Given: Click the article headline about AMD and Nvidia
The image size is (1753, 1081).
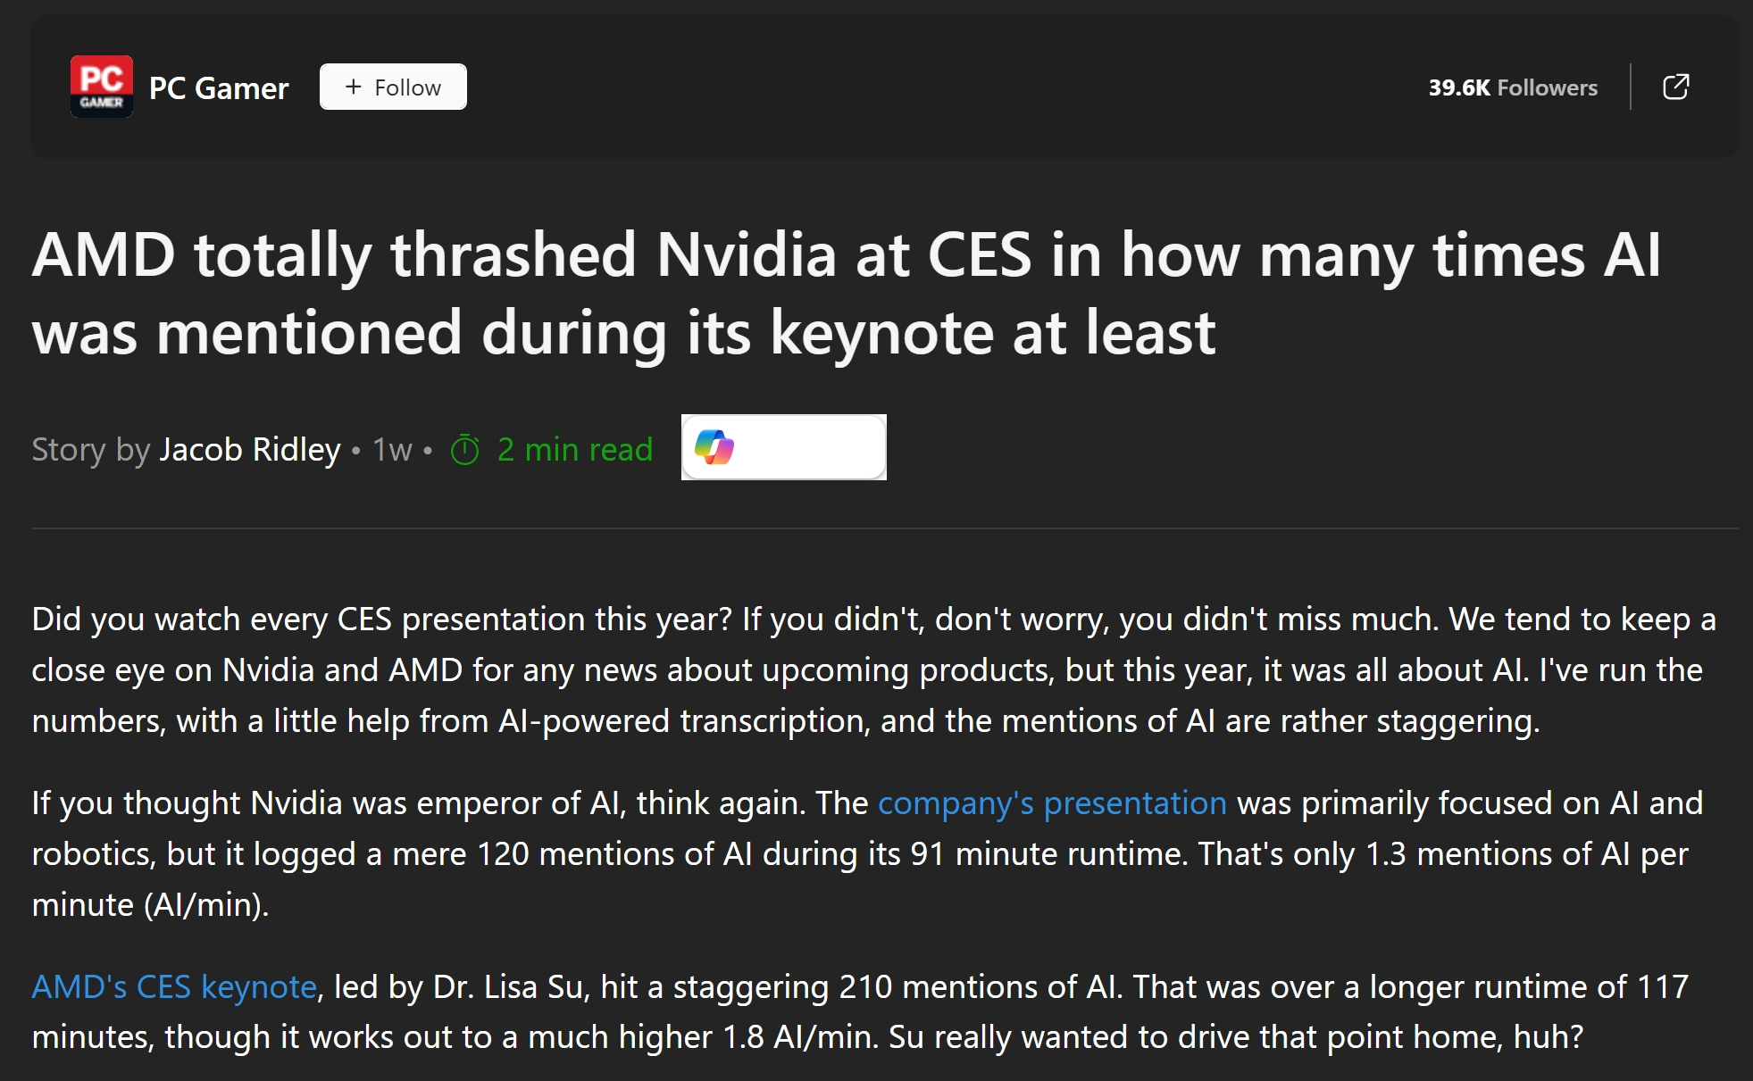Looking at the screenshot, I should click(847, 293).
